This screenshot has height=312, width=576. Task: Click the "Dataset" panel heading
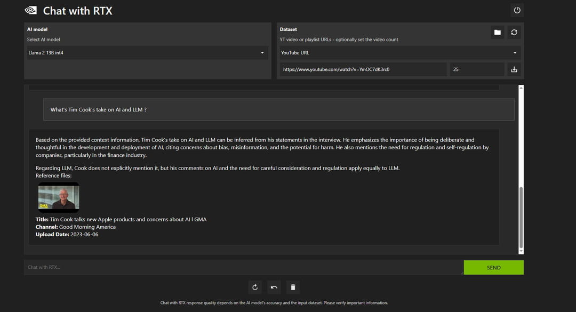289,29
